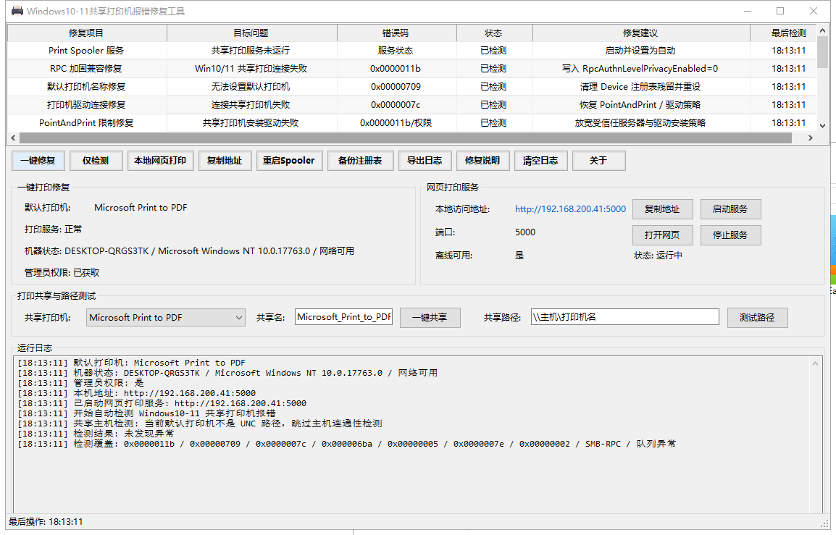Open 本地网页打印
The height and width of the screenshot is (535, 836).
(x=160, y=161)
